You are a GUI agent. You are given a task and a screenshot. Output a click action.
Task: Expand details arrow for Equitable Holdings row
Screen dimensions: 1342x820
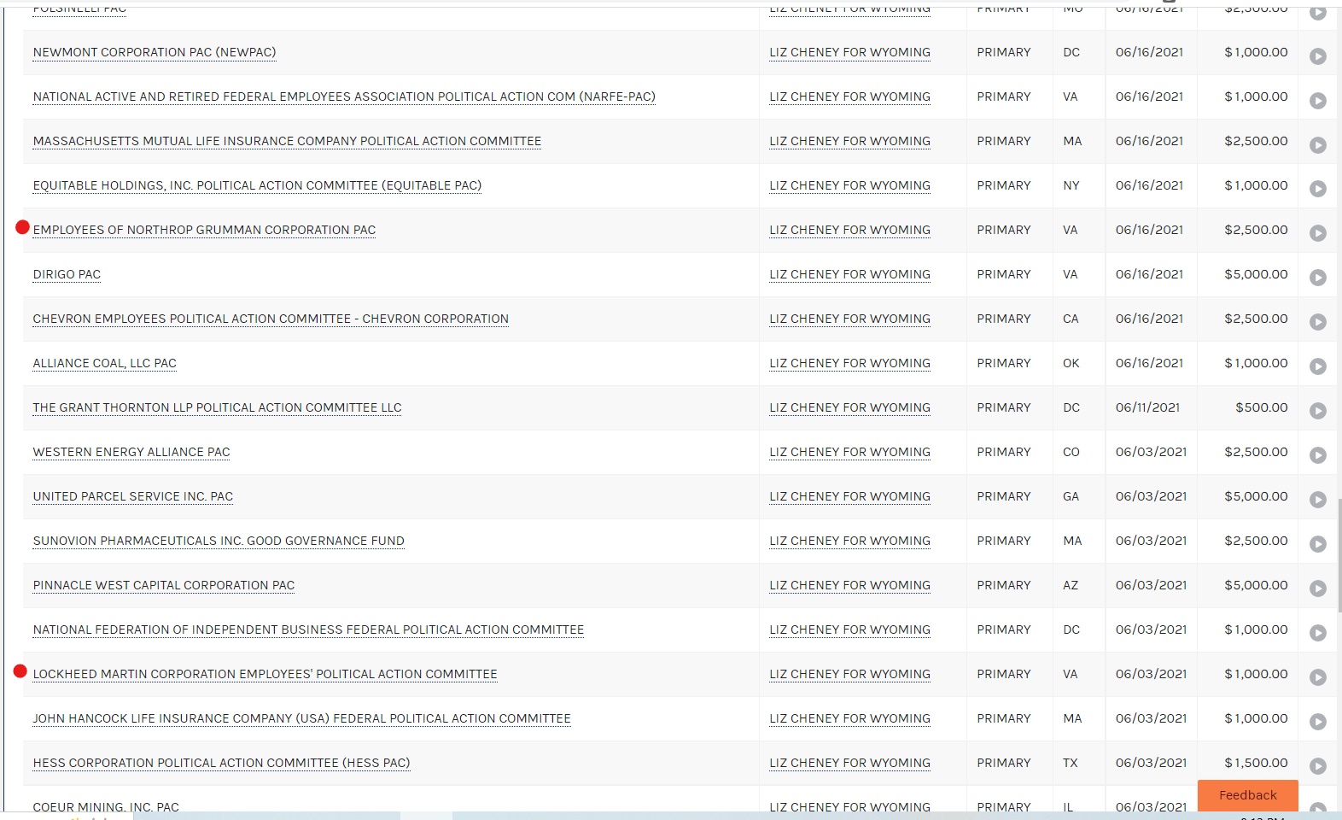point(1318,189)
